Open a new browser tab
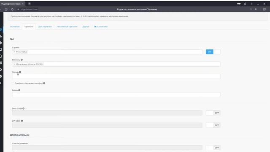 click(29, 4)
